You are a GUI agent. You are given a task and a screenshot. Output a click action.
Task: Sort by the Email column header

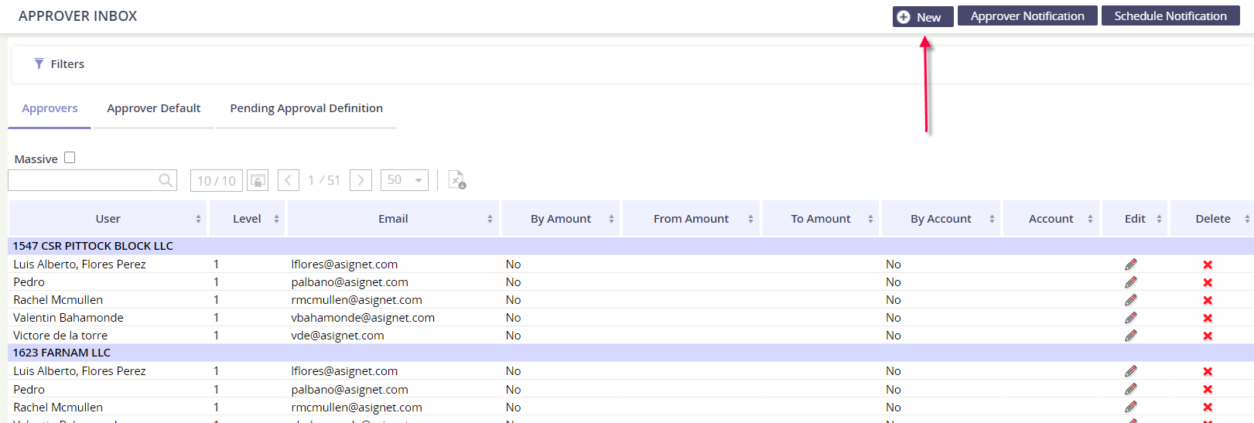click(393, 220)
